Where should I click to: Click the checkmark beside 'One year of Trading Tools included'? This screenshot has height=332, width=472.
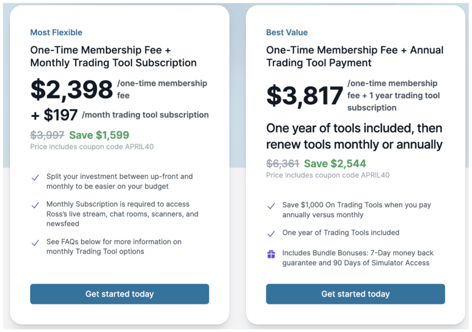271,233
